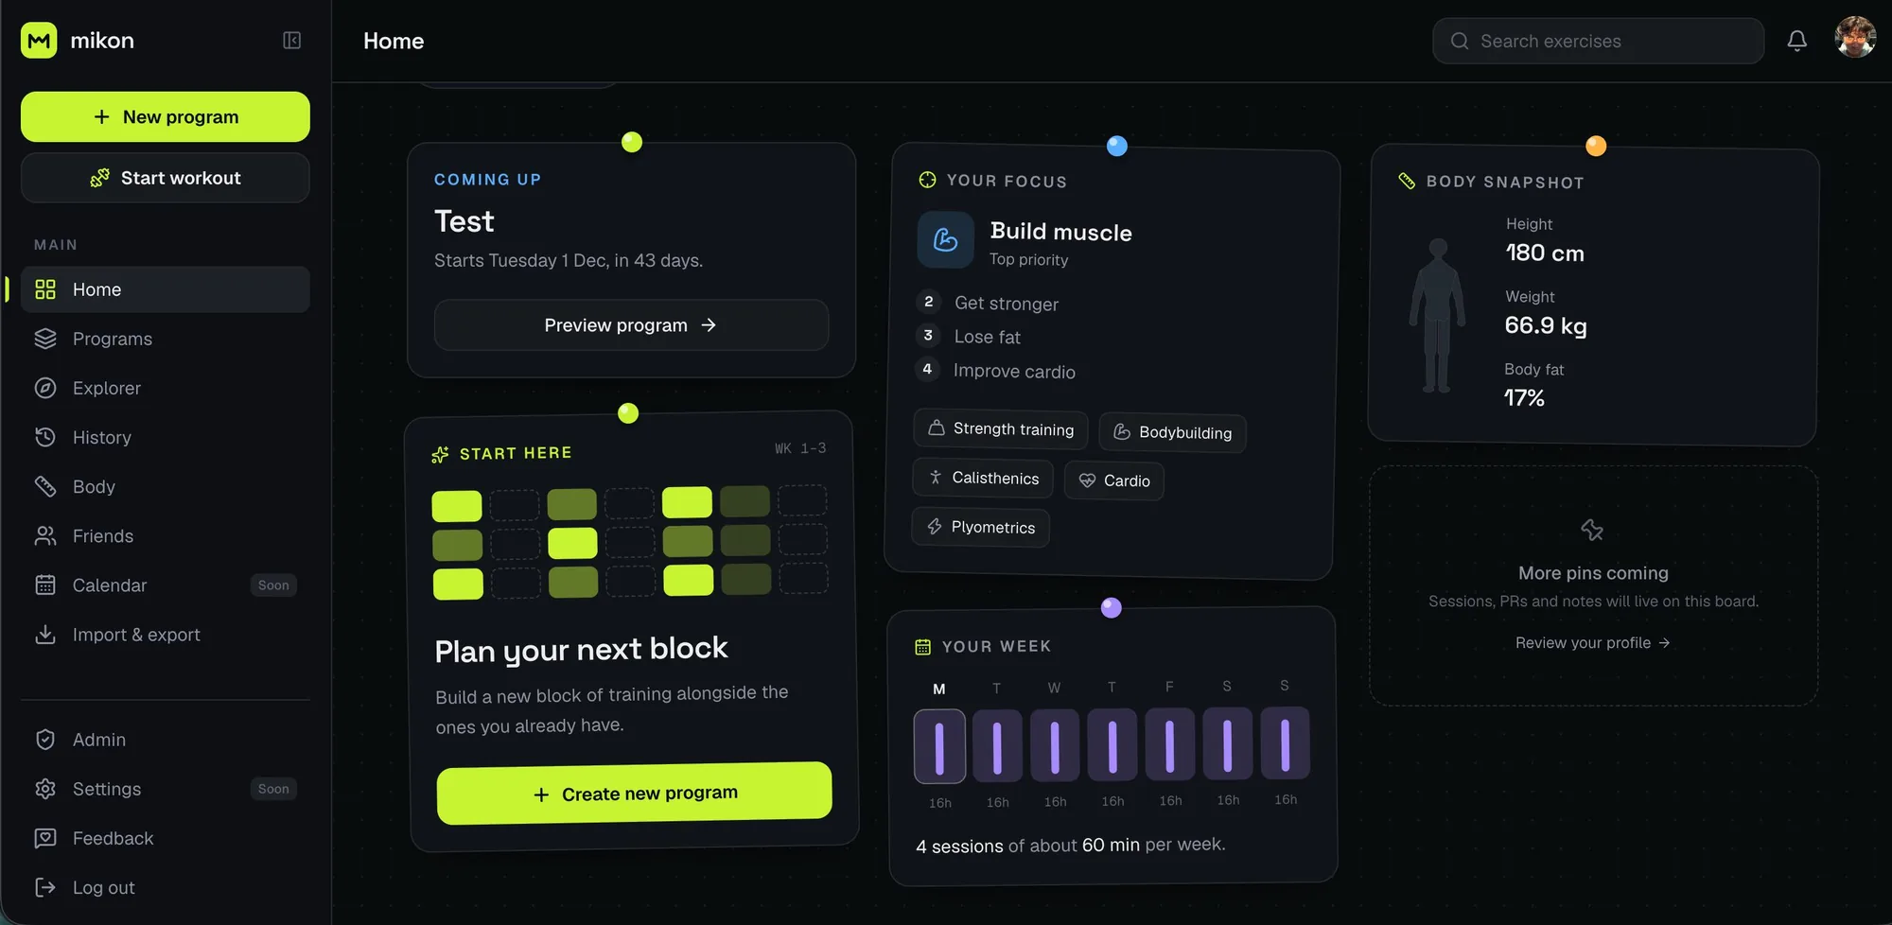Click the Log out icon
This screenshot has width=1892, height=925.
(45, 887)
